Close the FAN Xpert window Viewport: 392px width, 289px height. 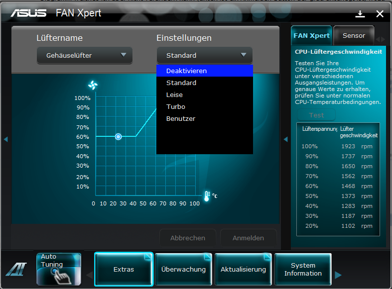tap(380, 14)
